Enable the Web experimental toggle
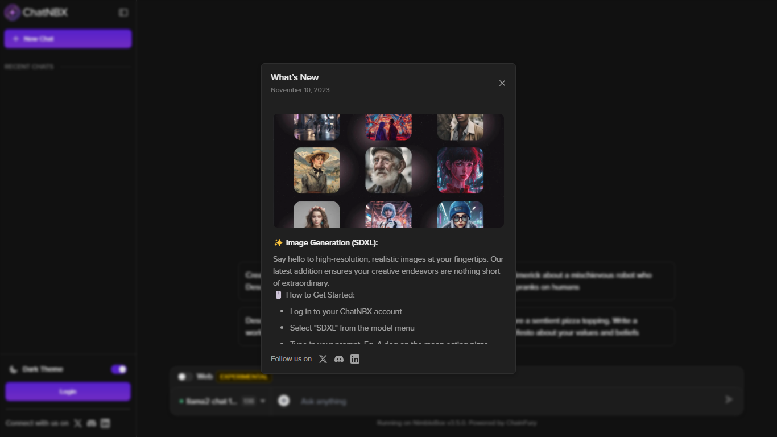Image resolution: width=777 pixels, height=437 pixels. (184, 377)
